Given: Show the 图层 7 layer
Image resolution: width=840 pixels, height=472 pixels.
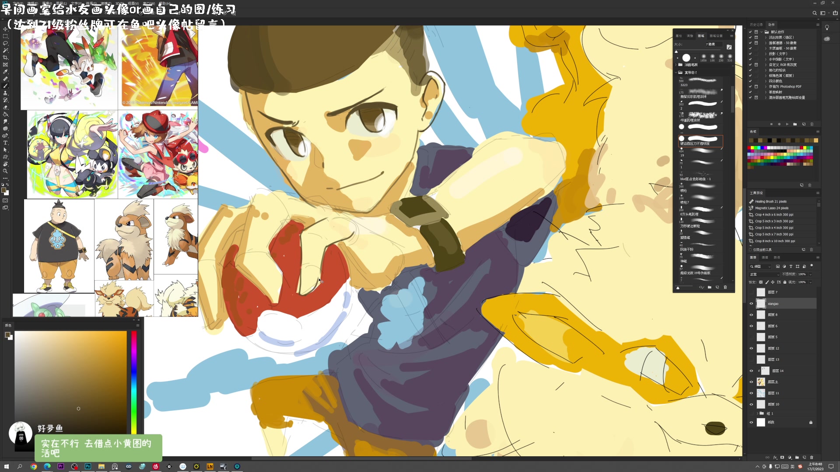Looking at the screenshot, I should tap(752, 292).
